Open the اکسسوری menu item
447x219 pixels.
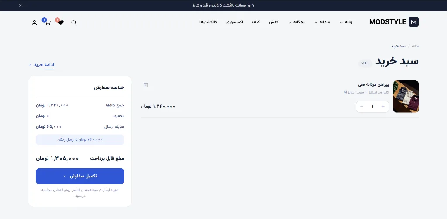(x=234, y=22)
